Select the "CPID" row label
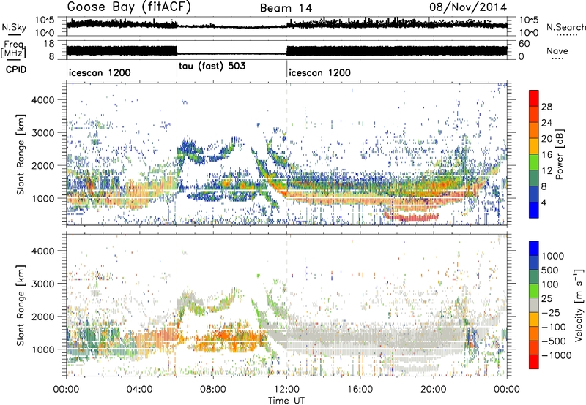The image size is (586, 405). [x=16, y=69]
